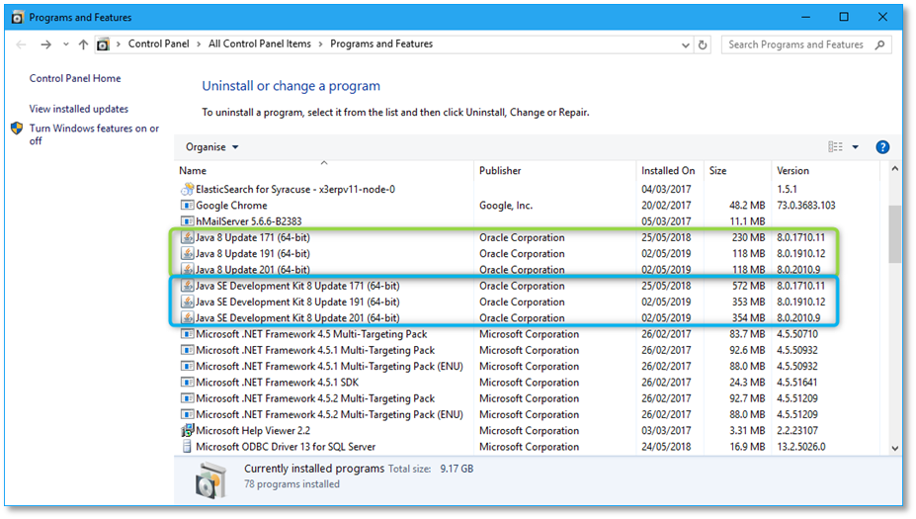Screen dimensions: 916x519
Task: Select the Google Chrome entry
Action: pos(231,206)
